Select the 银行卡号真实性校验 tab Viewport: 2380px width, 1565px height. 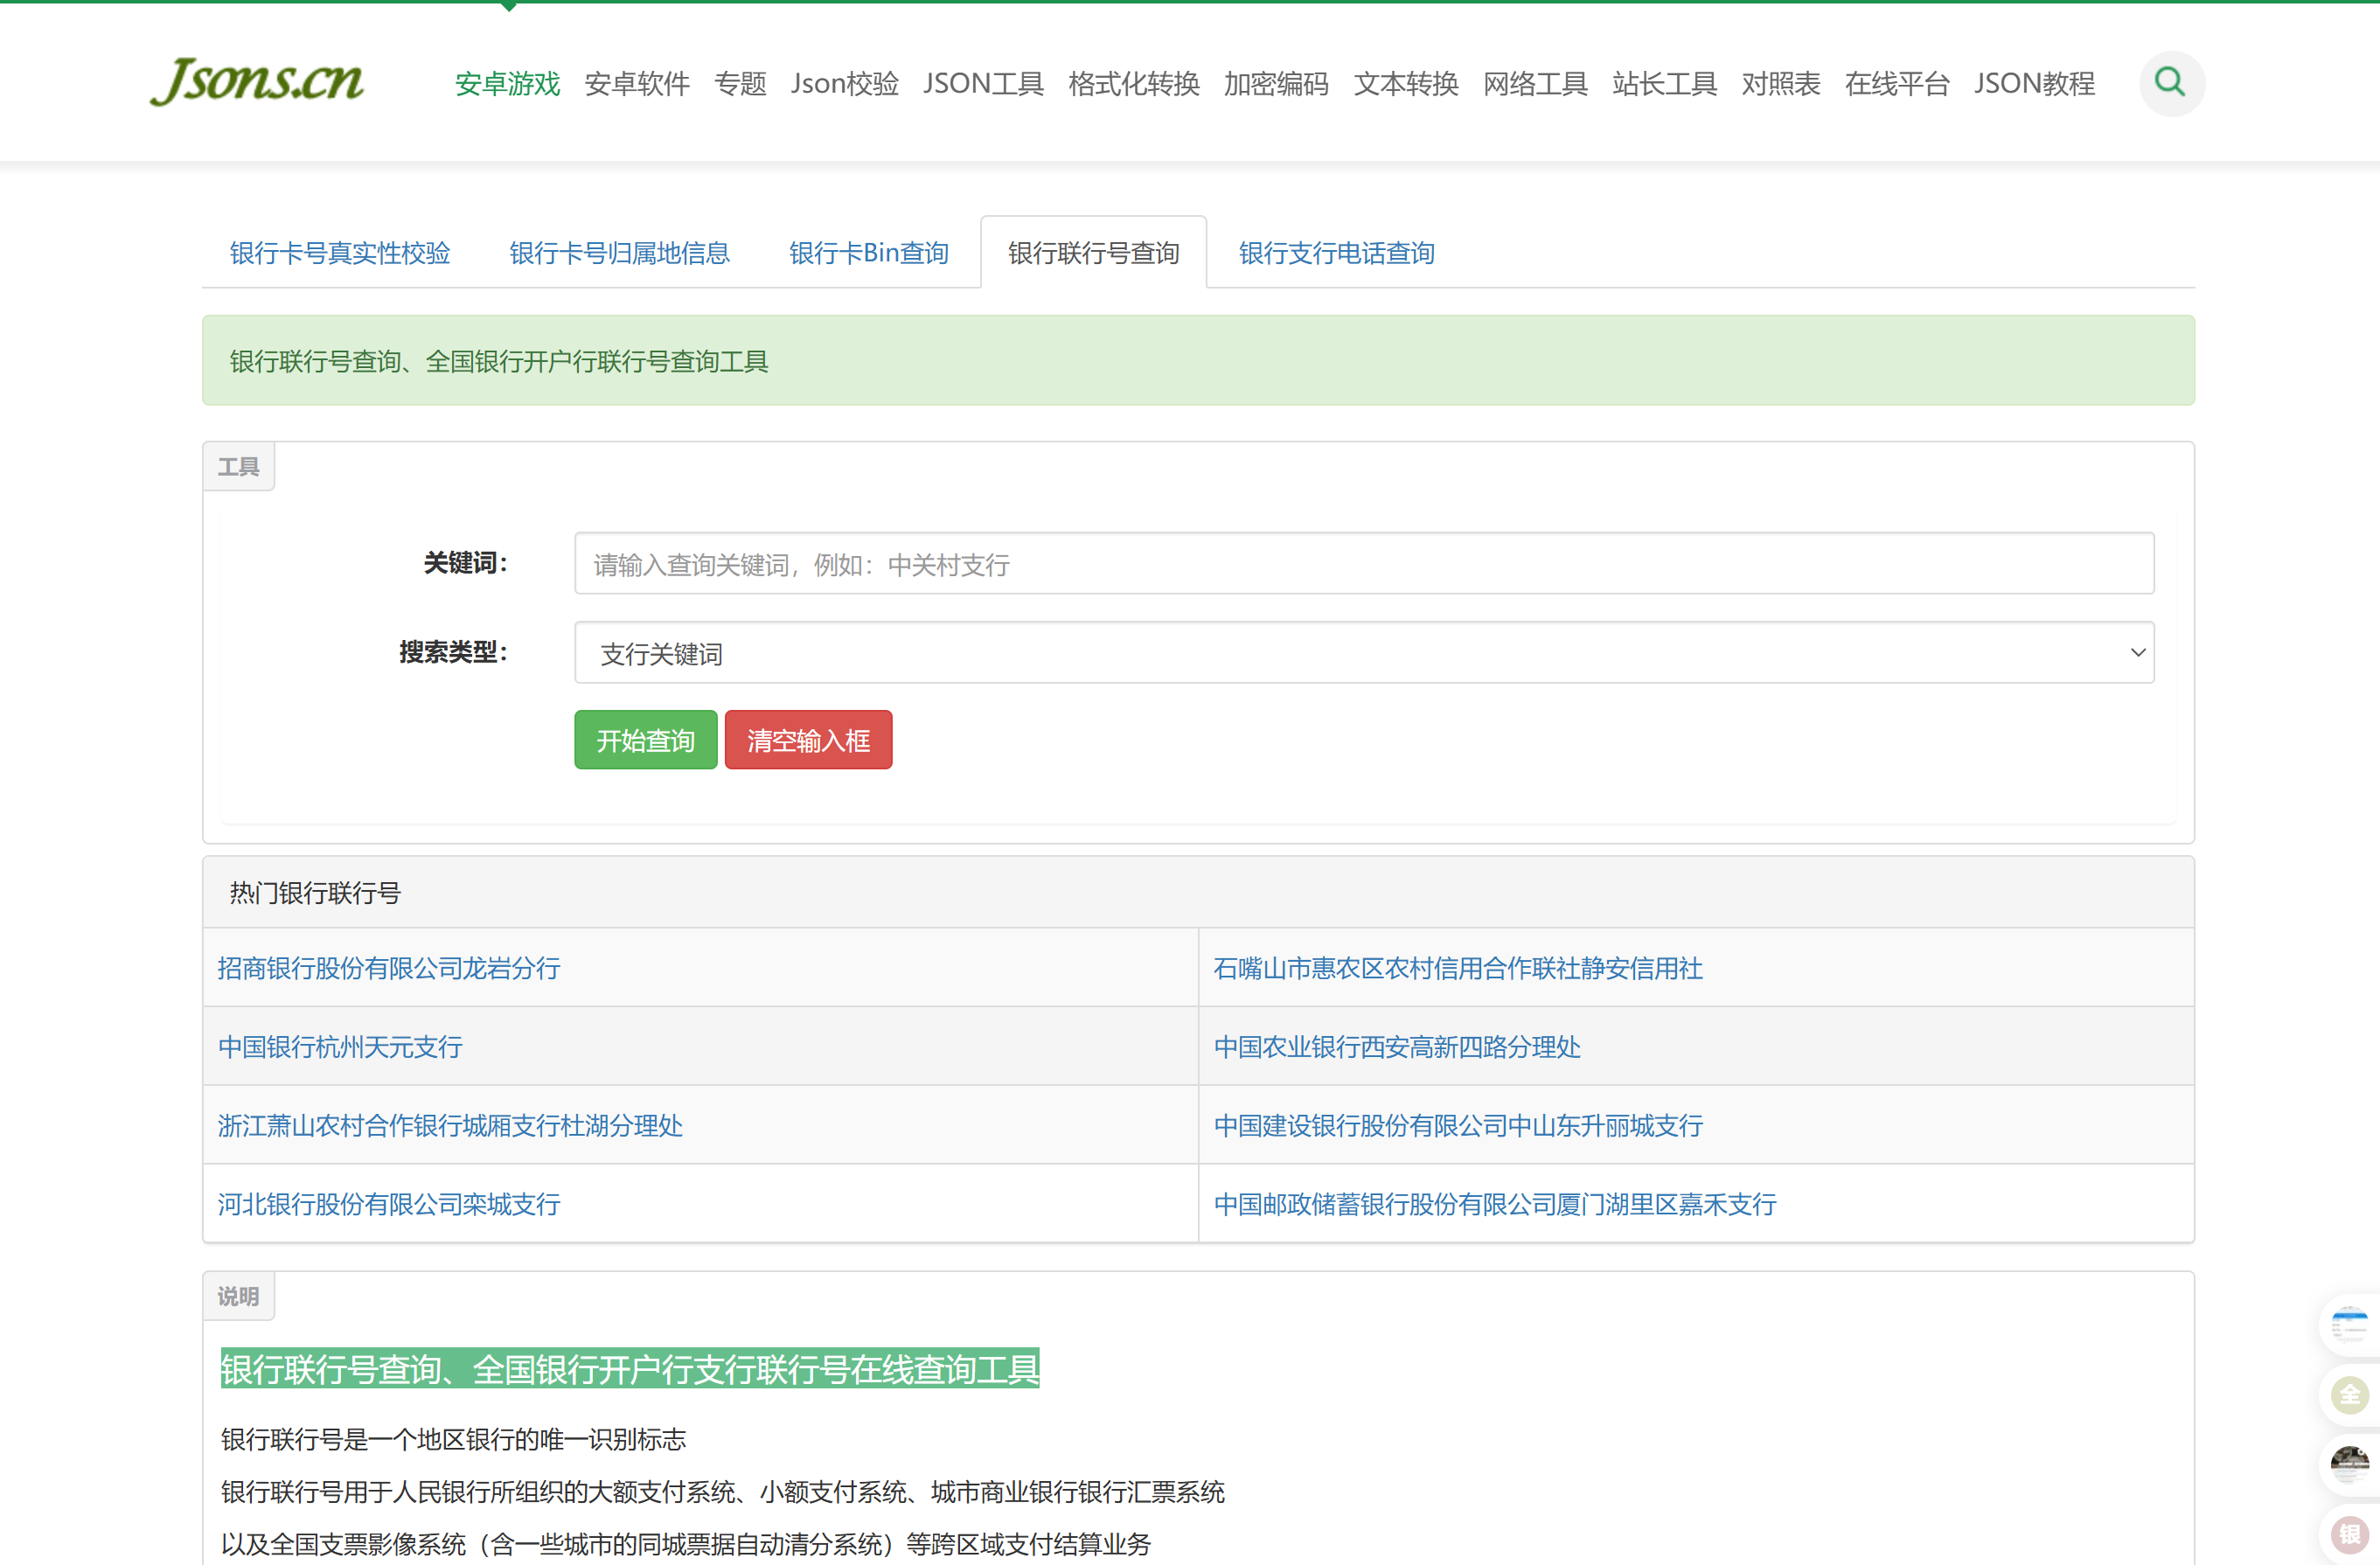click(x=340, y=253)
